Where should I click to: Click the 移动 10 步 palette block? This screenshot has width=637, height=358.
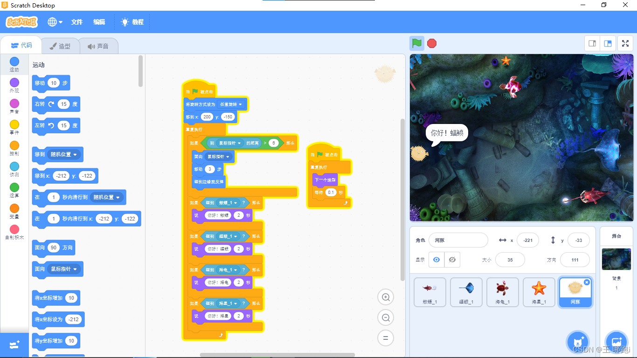51,83
